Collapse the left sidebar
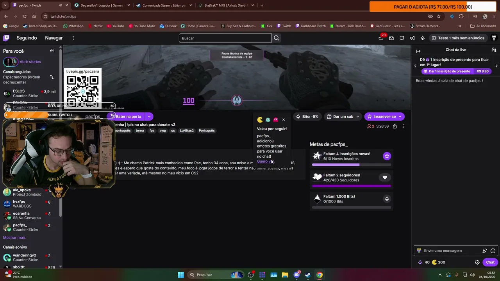 52,51
